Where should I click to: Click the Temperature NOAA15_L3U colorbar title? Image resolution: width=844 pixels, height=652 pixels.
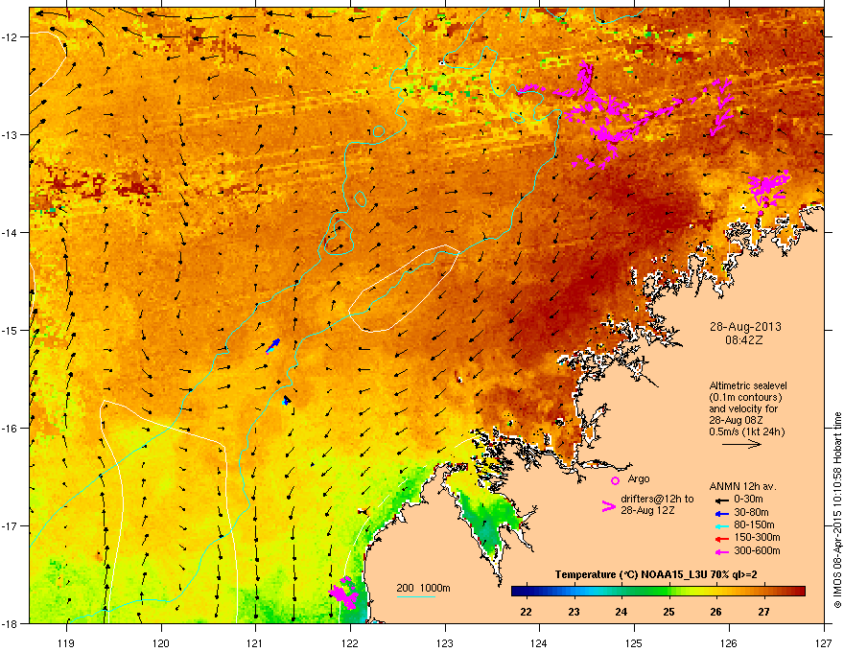click(x=656, y=574)
